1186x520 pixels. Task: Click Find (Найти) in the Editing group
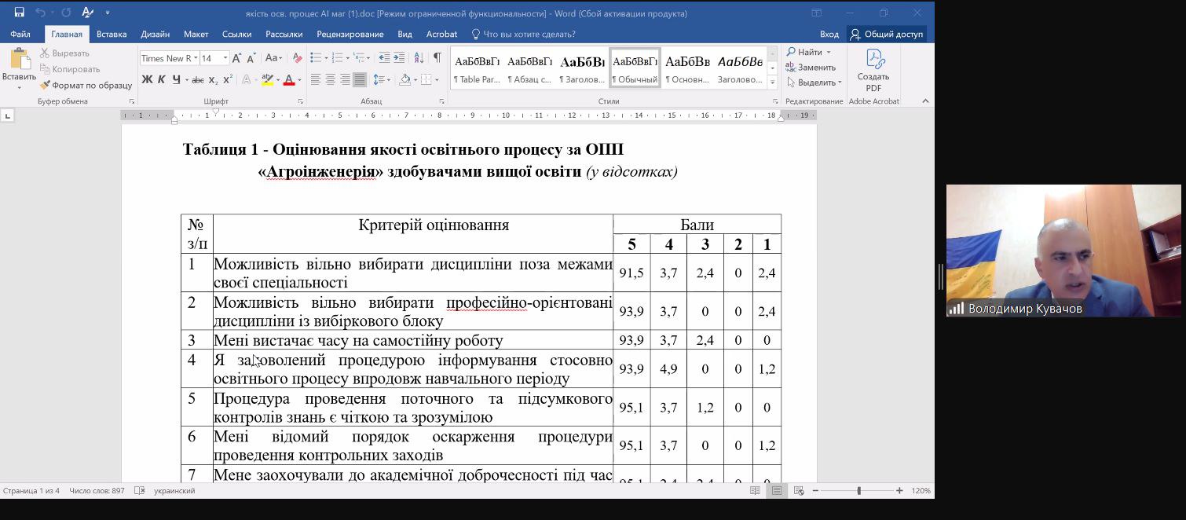[x=808, y=53]
